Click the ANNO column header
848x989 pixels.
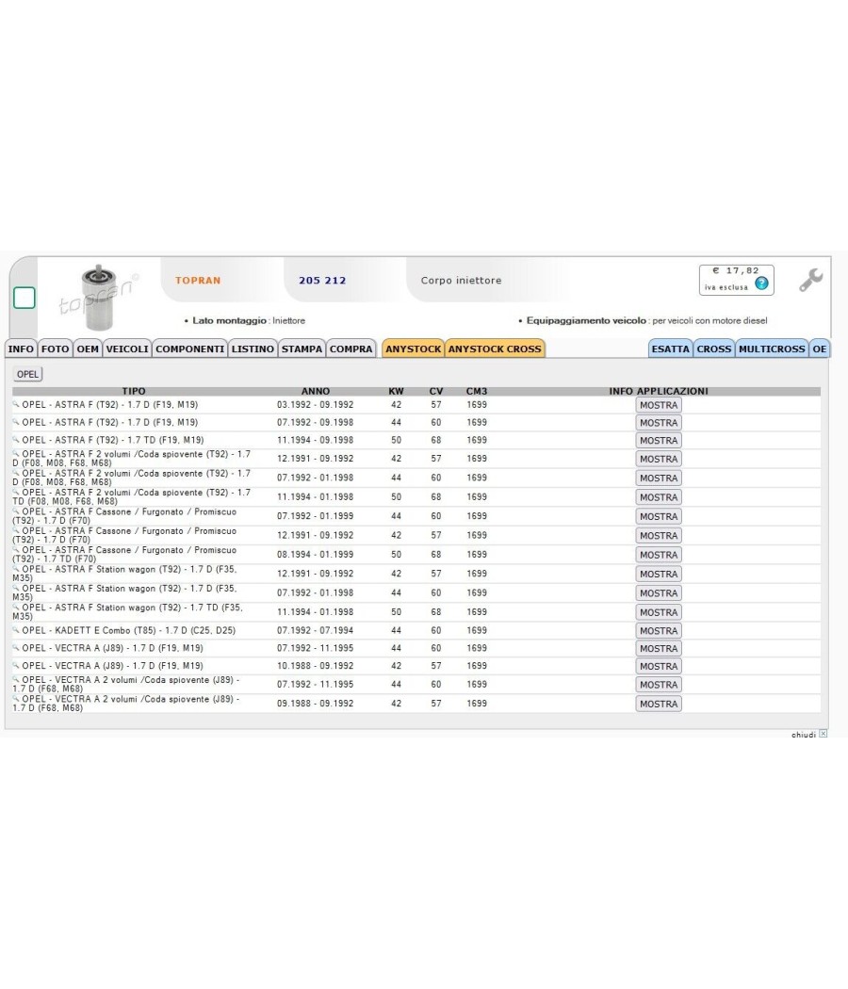316,391
